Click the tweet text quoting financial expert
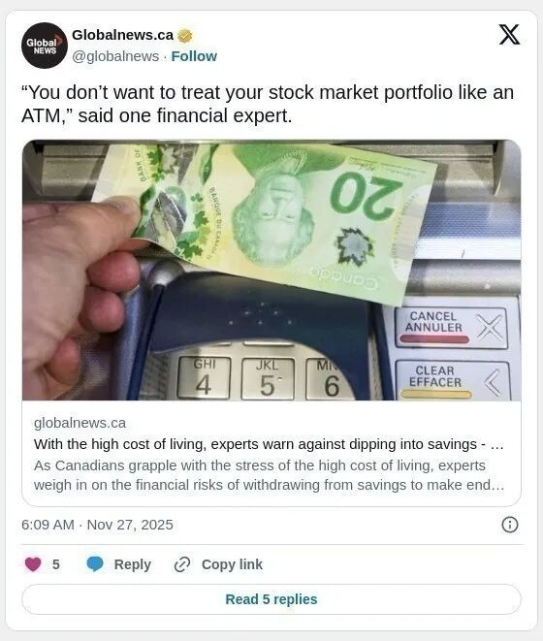Image resolution: width=543 pixels, height=641 pixels. point(268,104)
